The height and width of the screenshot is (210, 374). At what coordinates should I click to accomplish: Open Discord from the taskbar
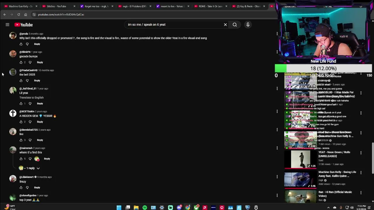[179, 208]
